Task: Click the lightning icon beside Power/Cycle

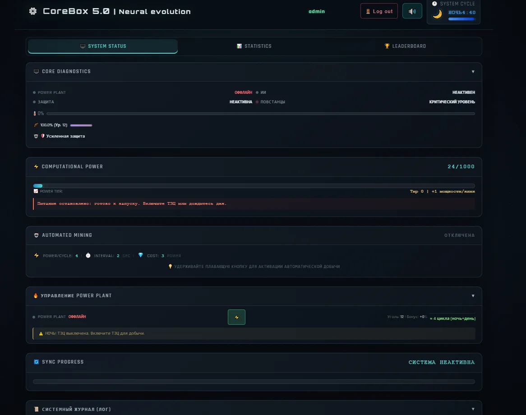Action: (37, 255)
